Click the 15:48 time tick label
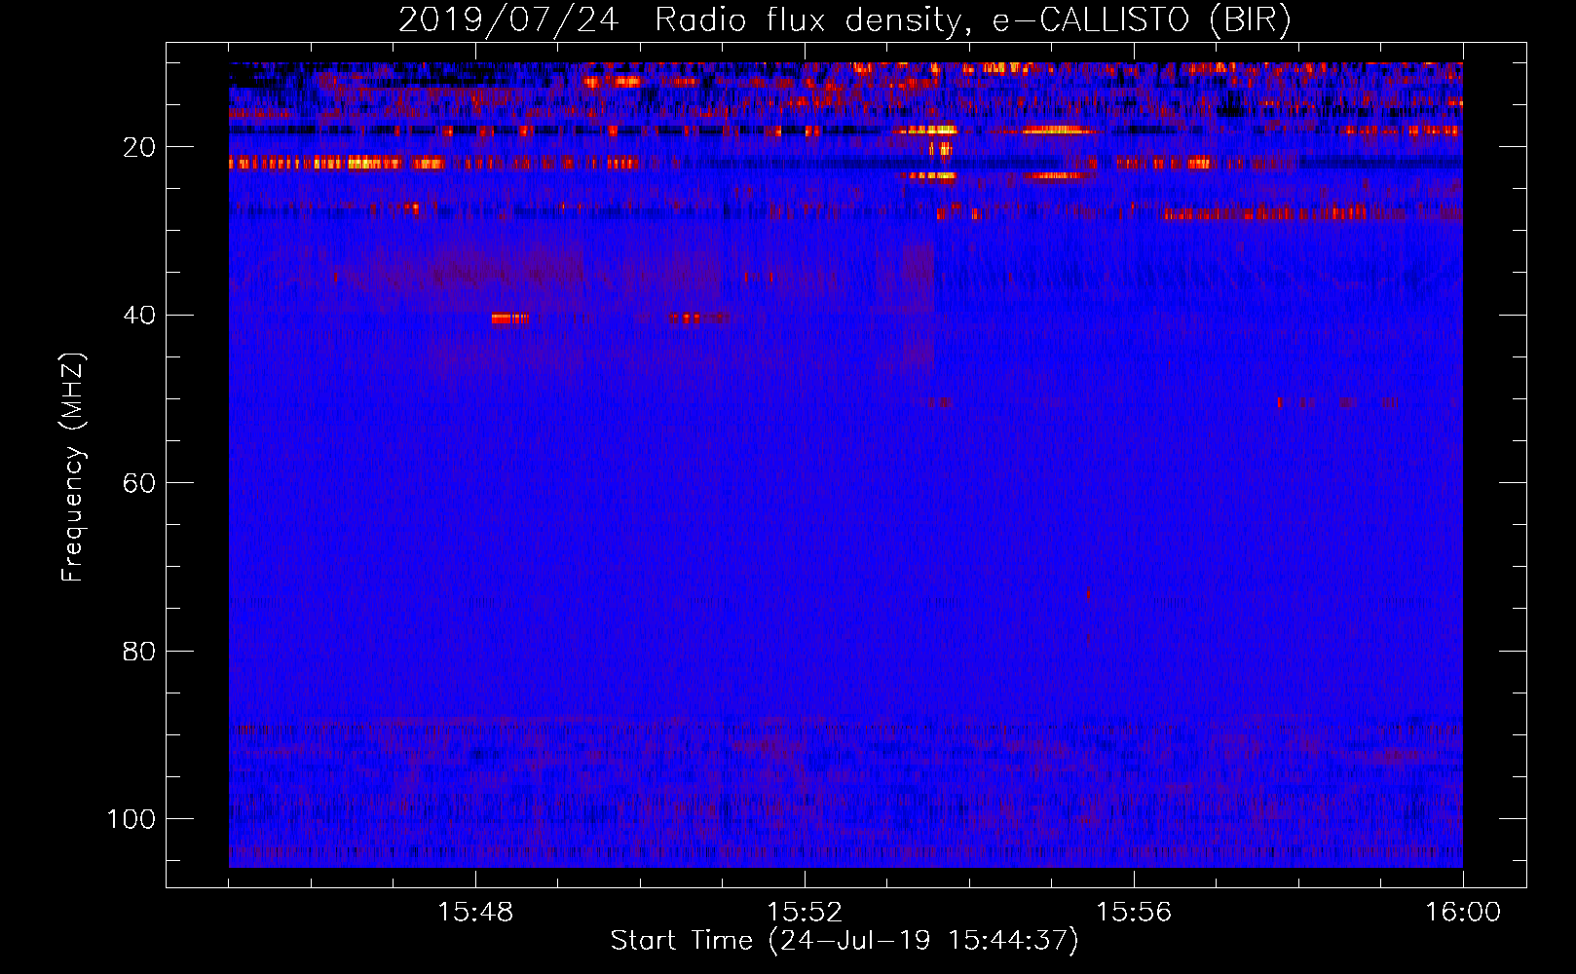The height and width of the screenshot is (974, 1576). click(x=475, y=913)
